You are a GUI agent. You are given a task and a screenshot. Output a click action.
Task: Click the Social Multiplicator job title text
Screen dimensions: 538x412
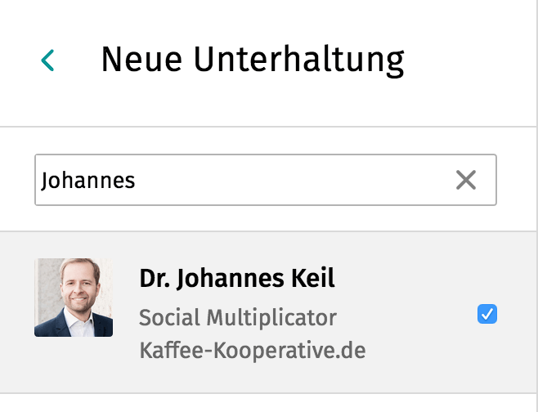pyautogui.click(x=237, y=317)
